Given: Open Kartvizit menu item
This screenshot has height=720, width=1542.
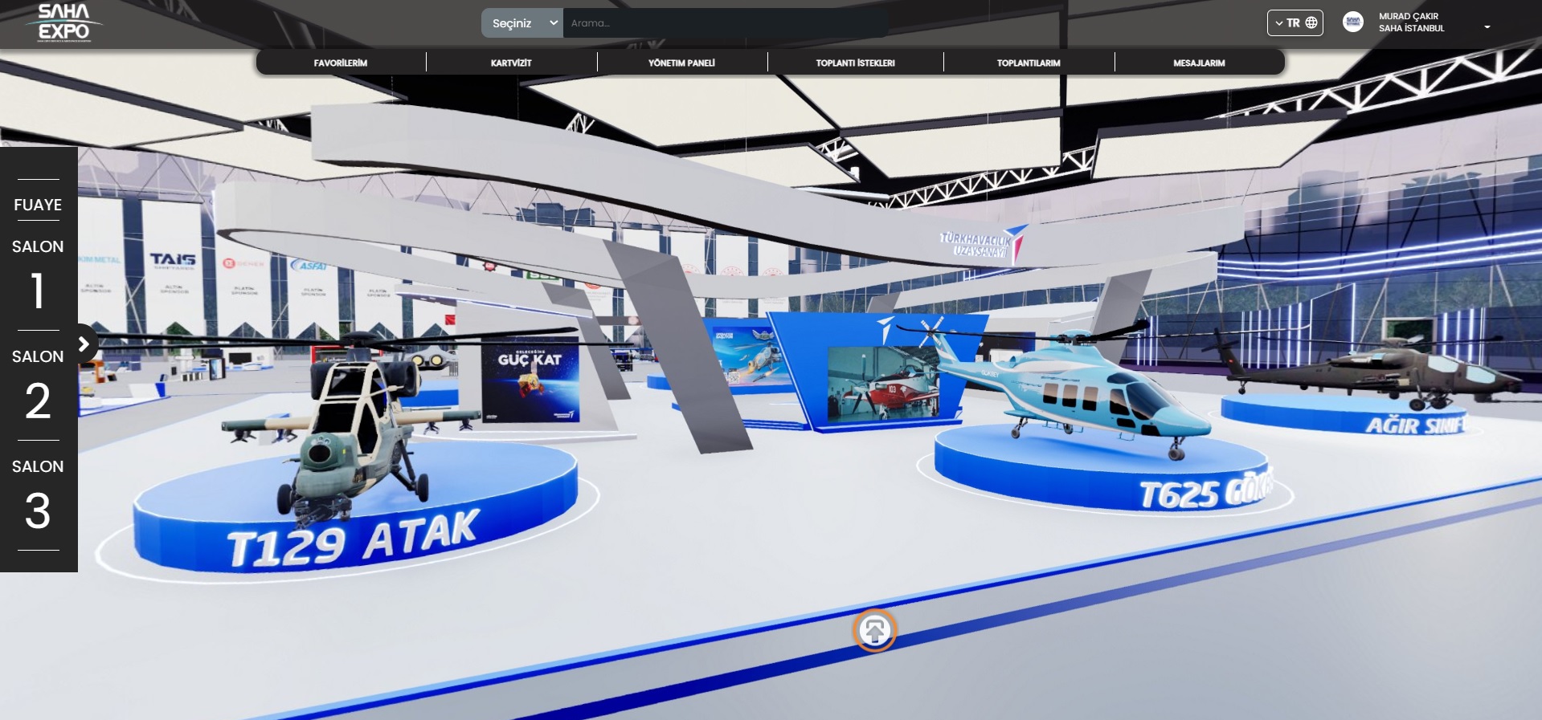Looking at the screenshot, I should (x=511, y=63).
